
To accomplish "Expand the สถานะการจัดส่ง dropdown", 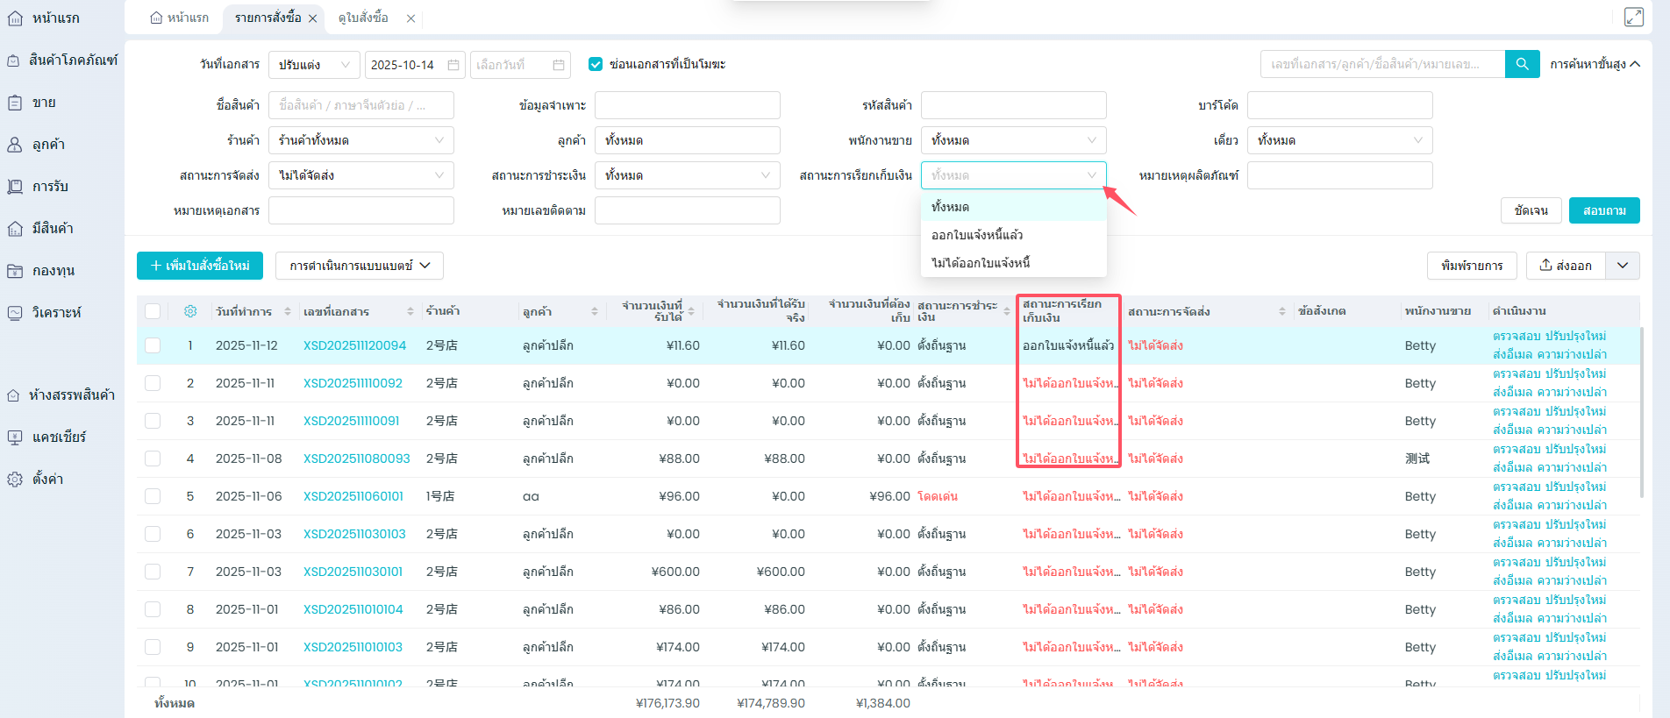I will click(360, 175).
